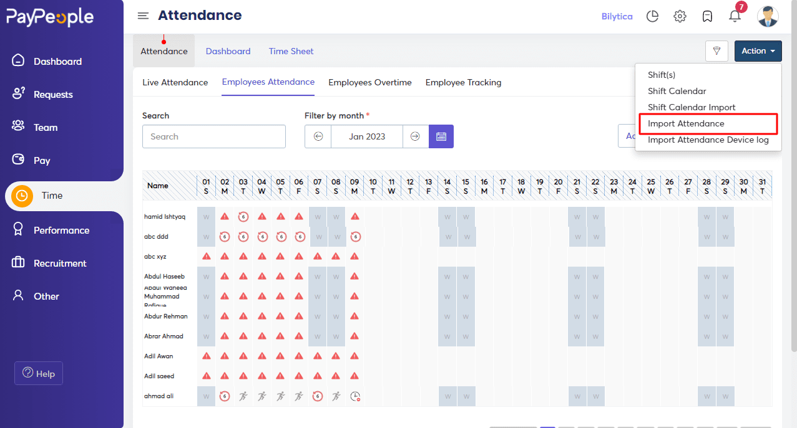Open the settings gear icon
Image resolution: width=797 pixels, height=428 pixels.
[x=680, y=17]
